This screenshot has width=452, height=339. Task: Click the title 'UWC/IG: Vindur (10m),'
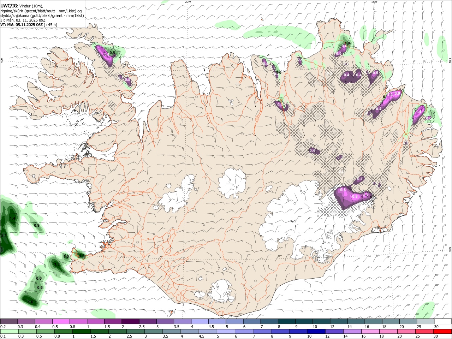[22, 6]
